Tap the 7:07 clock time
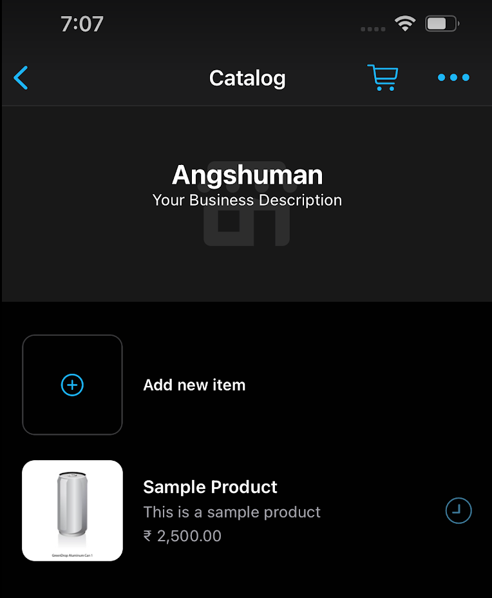492x598 pixels. click(82, 24)
